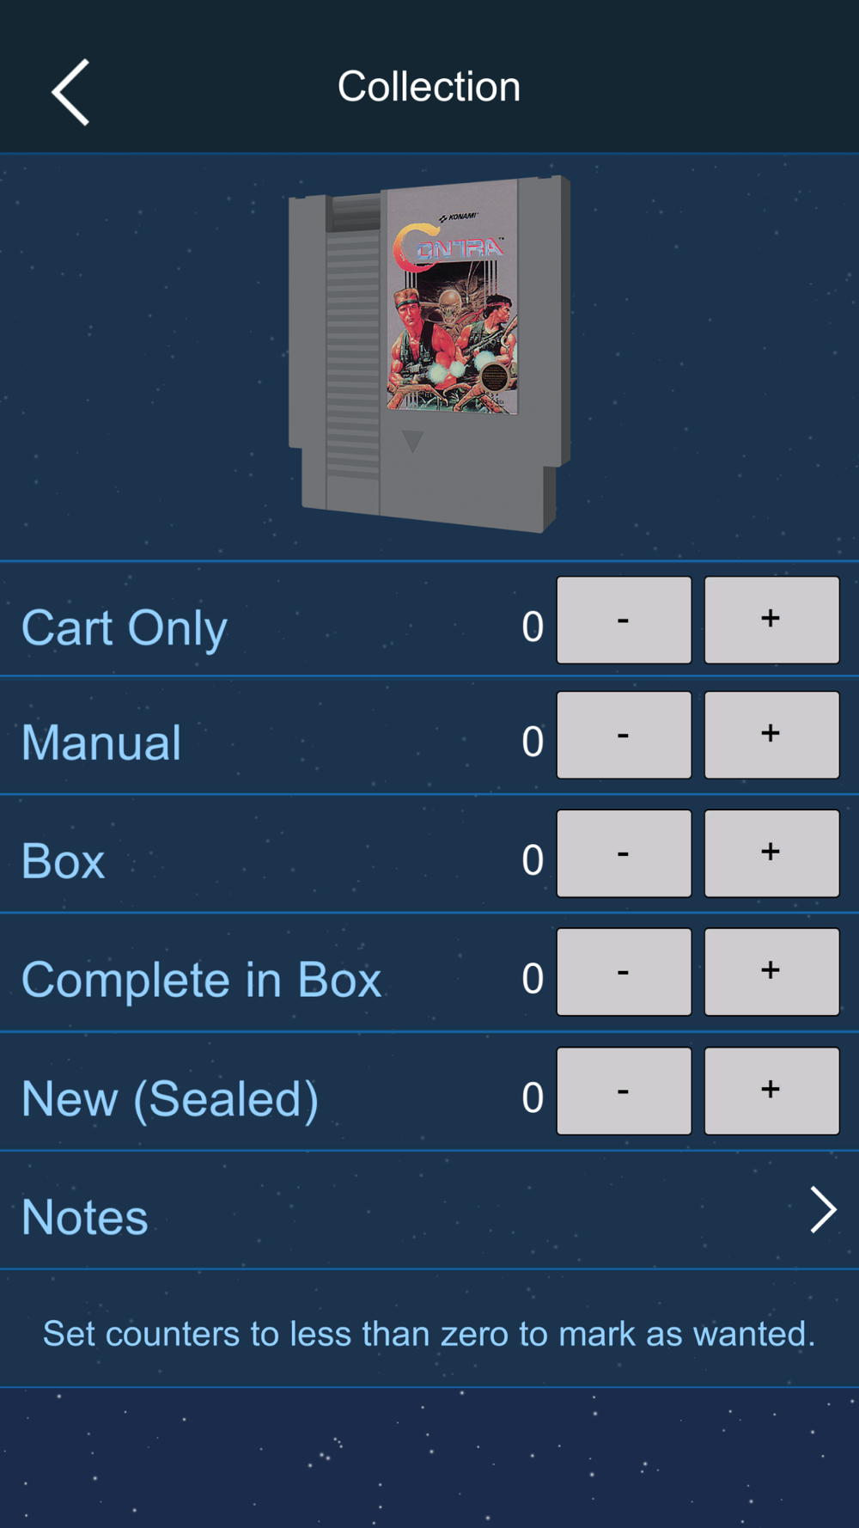Image resolution: width=859 pixels, height=1528 pixels.
Task: Tap the New (Sealed) zero value
Action: (x=533, y=1097)
